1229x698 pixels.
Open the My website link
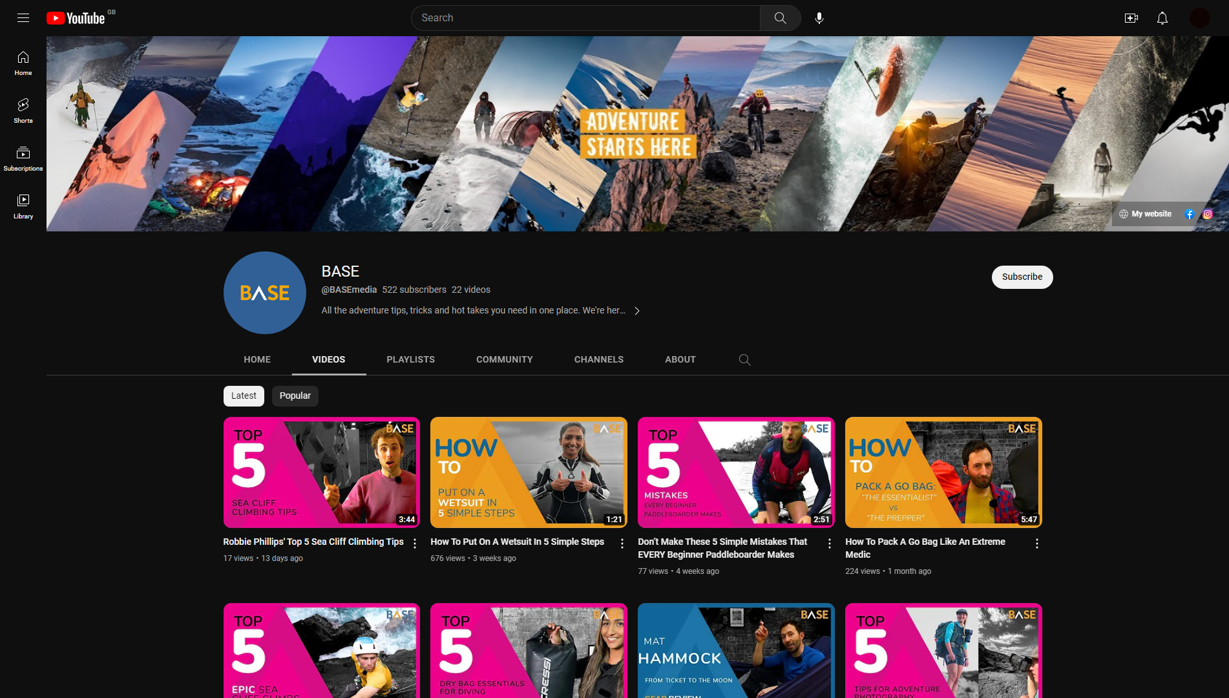pos(1145,214)
